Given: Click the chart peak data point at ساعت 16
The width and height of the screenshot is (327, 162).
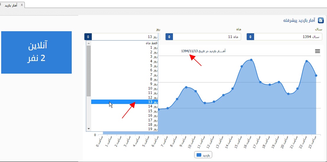Looking at the screenshot, I should [x=251, y=60].
